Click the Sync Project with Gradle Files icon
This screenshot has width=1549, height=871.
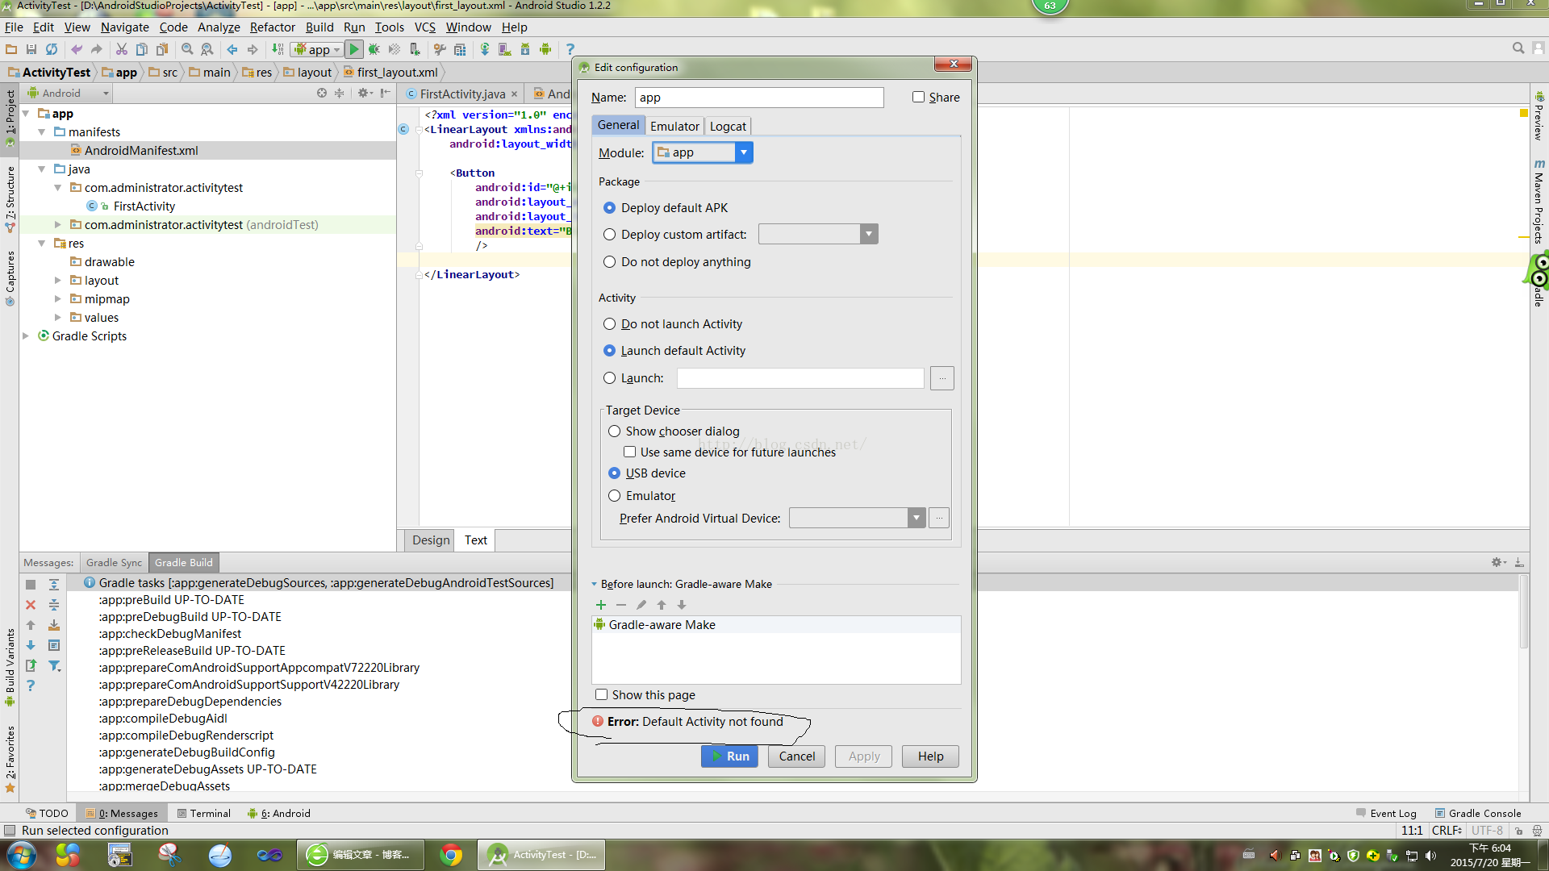click(485, 49)
